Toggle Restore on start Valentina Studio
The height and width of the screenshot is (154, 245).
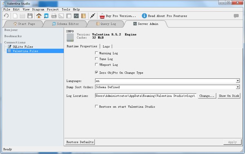96,106
